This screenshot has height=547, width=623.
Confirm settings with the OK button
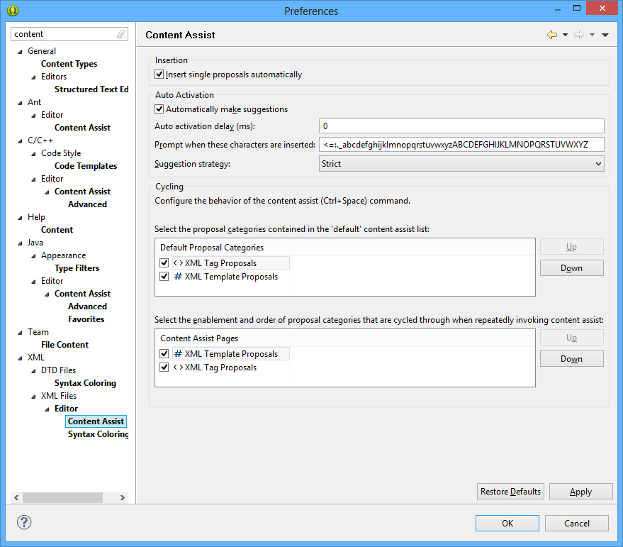(x=507, y=523)
